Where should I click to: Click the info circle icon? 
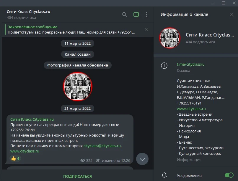pyautogui.click(x=164, y=66)
